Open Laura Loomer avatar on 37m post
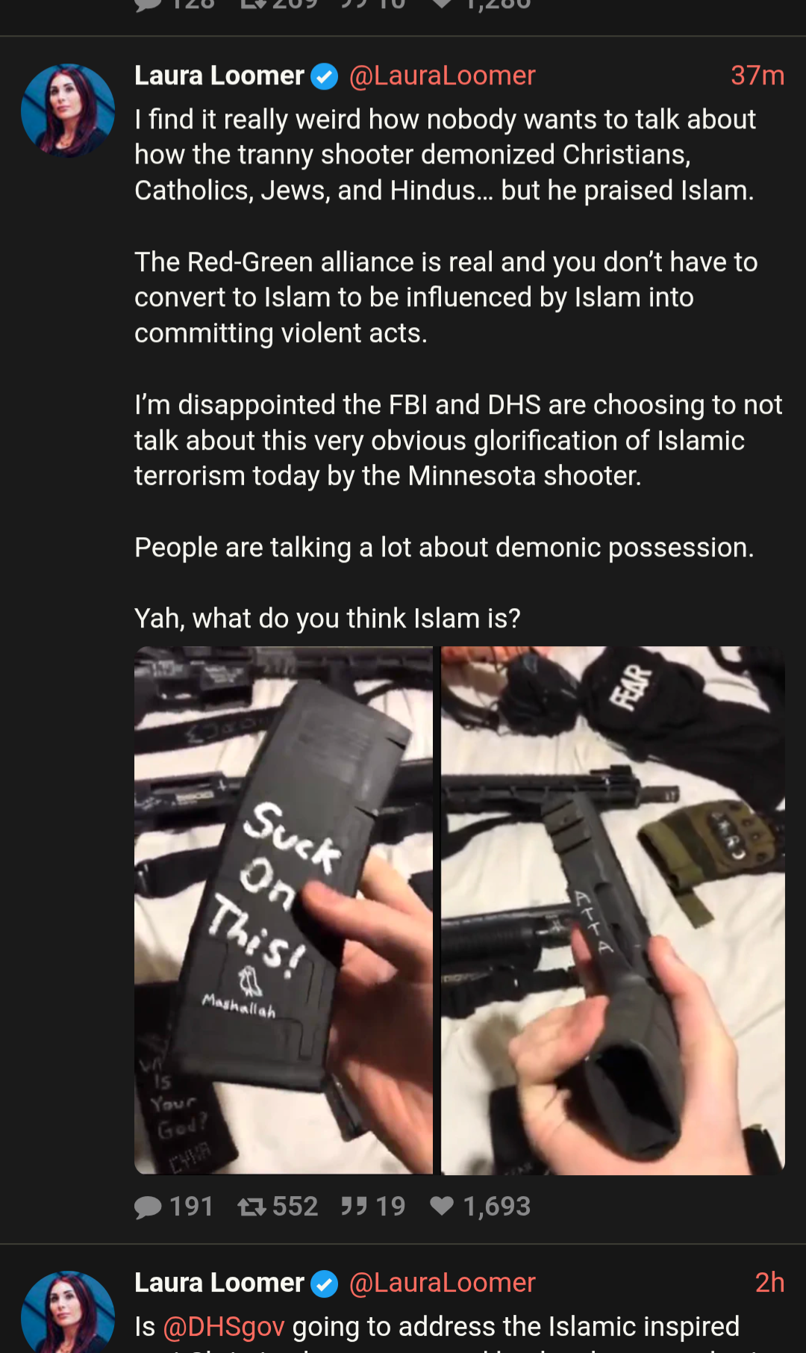The image size is (806, 1353). [68, 111]
